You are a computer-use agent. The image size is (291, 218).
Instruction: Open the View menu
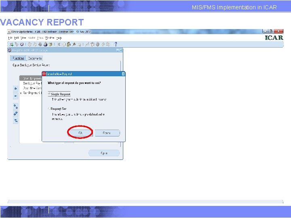tap(23, 38)
